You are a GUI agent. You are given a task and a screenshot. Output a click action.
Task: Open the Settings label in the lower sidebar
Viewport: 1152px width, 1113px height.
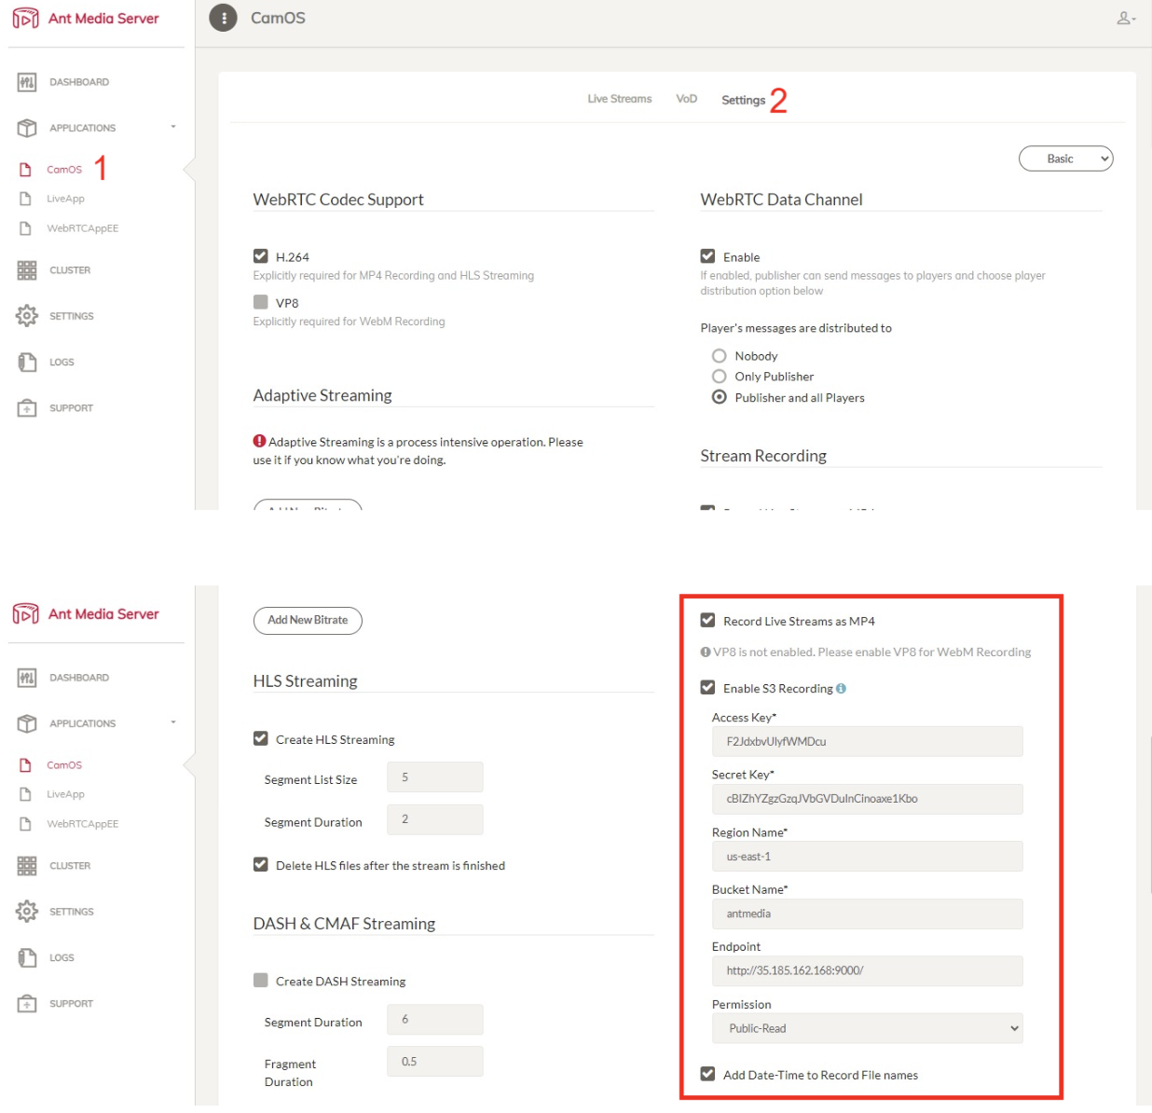72,912
